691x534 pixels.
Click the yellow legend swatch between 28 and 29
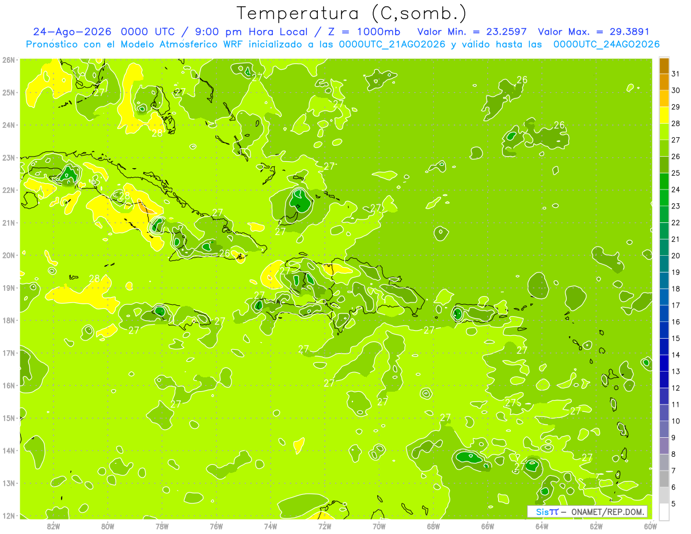(x=664, y=115)
